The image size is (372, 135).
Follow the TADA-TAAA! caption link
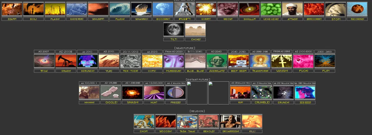pos(187,131)
